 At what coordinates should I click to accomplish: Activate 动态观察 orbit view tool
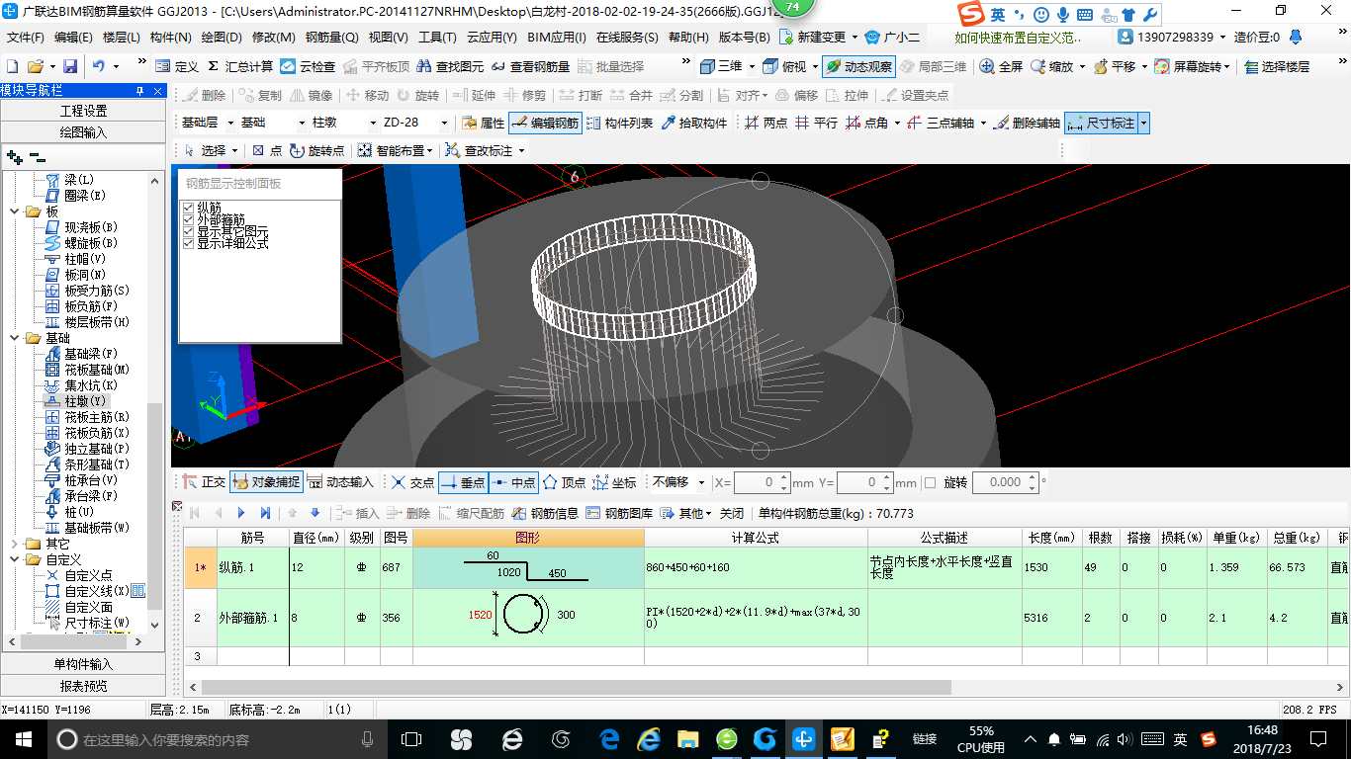[x=858, y=66]
